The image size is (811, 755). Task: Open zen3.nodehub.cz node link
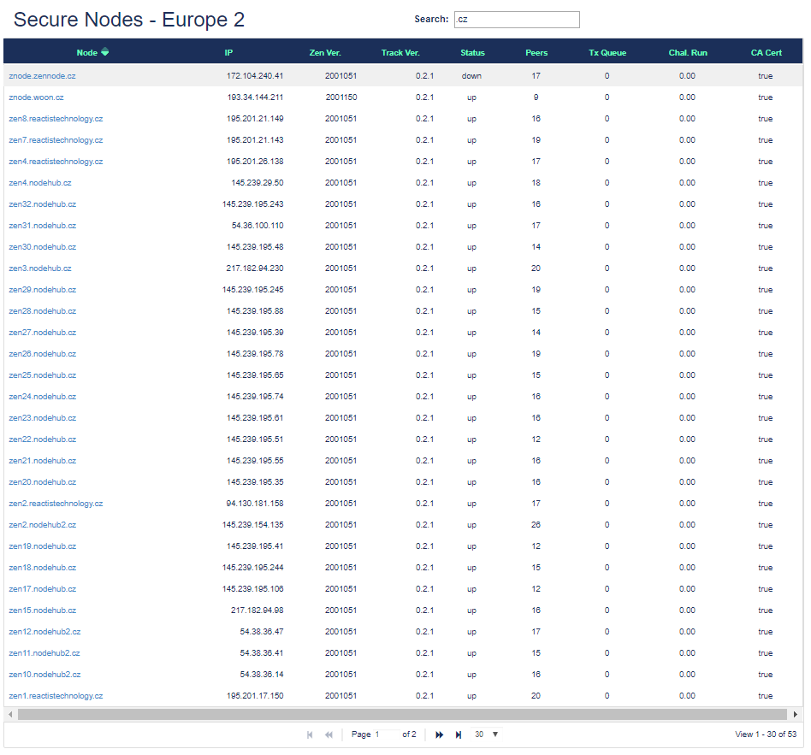coord(40,268)
